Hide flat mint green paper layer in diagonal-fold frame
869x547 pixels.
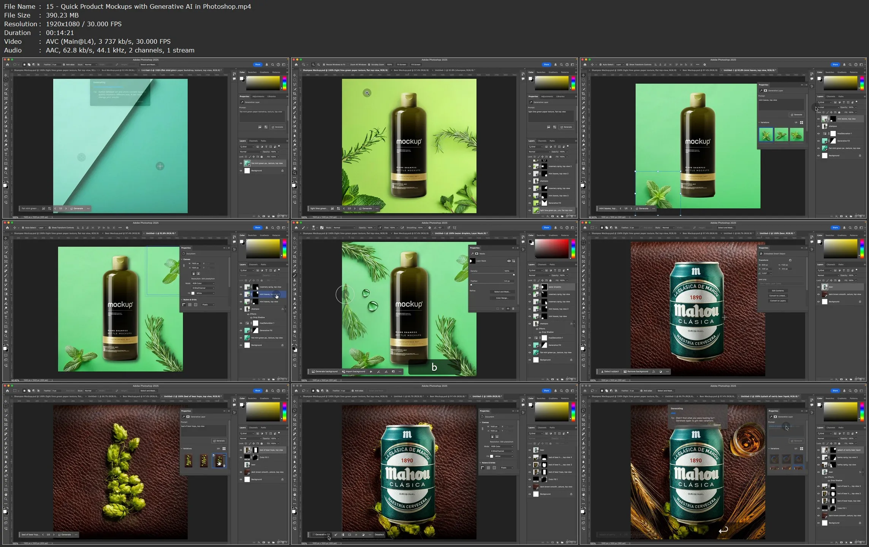[241, 163]
